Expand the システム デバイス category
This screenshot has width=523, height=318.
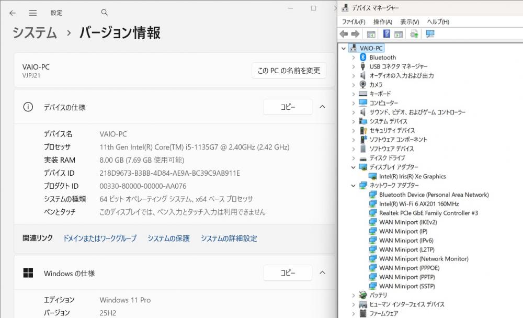354,121
